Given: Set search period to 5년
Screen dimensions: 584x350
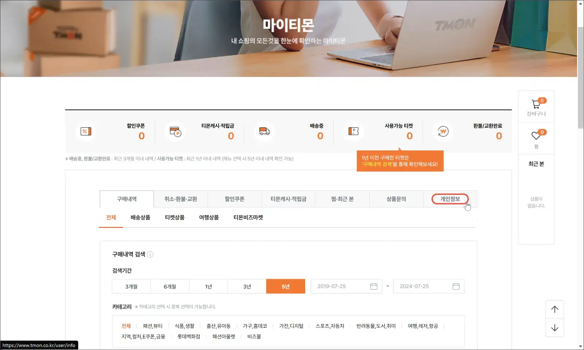Looking at the screenshot, I should pyautogui.click(x=286, y=286).
